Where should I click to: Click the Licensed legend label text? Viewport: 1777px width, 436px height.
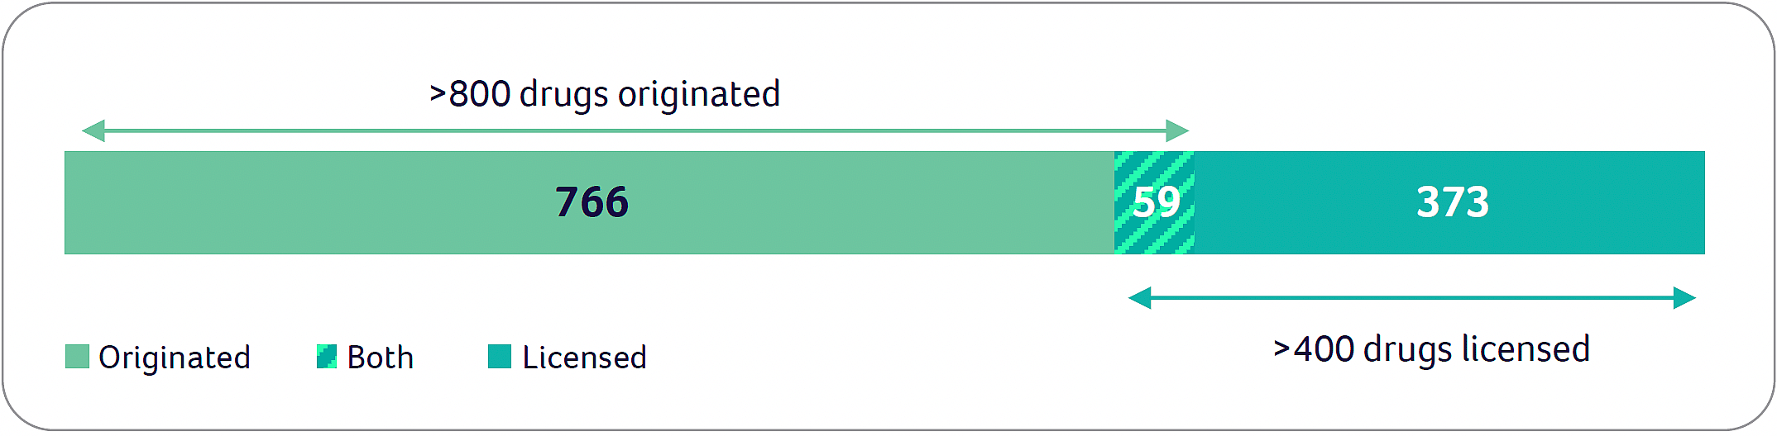point(584,358)
